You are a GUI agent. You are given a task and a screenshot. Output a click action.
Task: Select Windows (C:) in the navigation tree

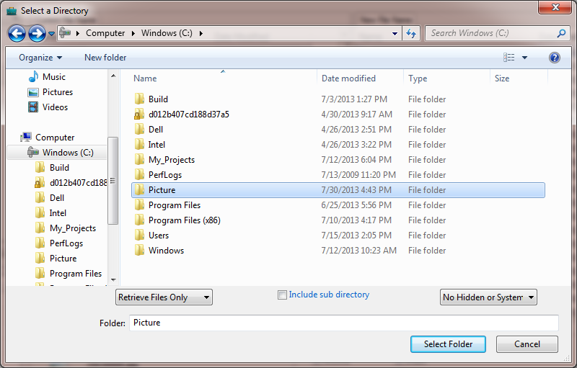pos(68,153)
